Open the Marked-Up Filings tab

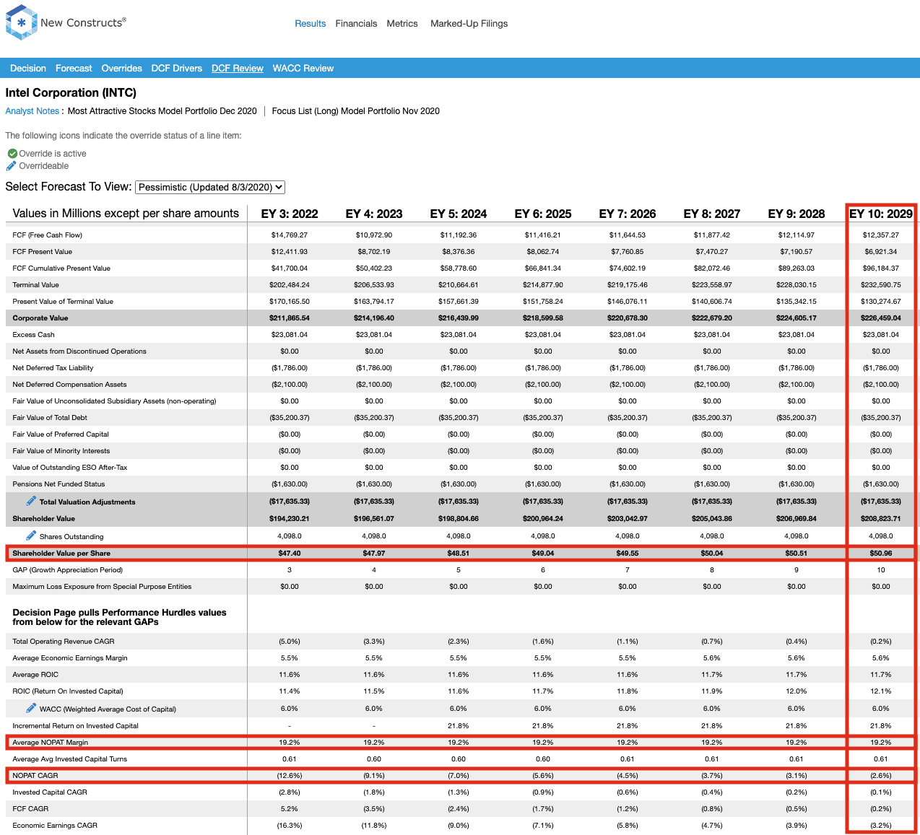point(469,24)
